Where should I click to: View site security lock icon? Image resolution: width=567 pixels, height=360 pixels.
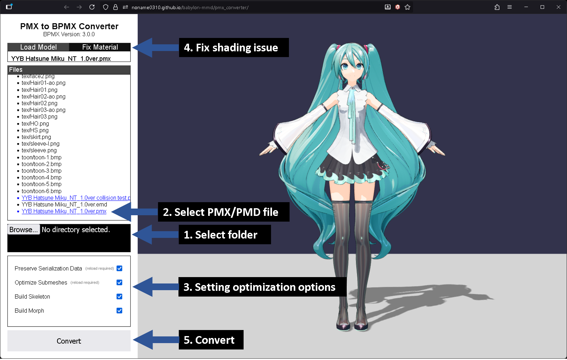coord(116,7)
